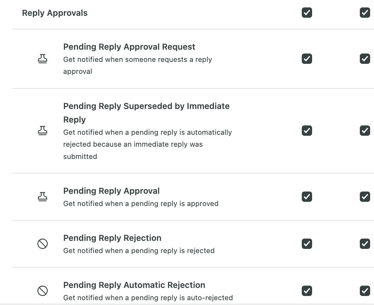Toggle first checkbox for Pending Reply Approval
Screen dimensions: 374x305
pos(307,197)
